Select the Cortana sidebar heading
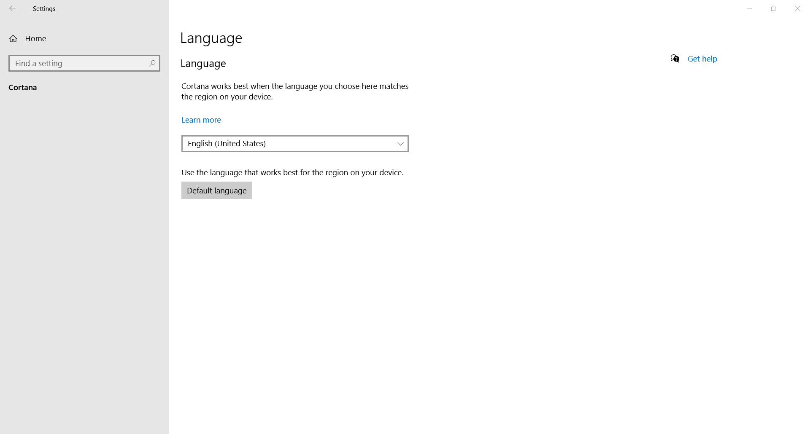This screenshot has height=434, width=810. (23, 88)
